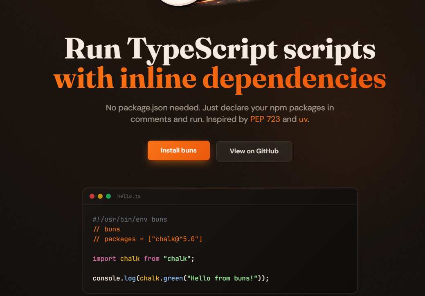Click the yellow dot in code window
Viewport: 425px width, 296px height.
(x=100, y=196)
